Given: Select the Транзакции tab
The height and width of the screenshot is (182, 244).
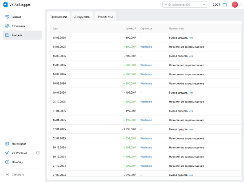Looking at the screenshot, I should (58, 17).
